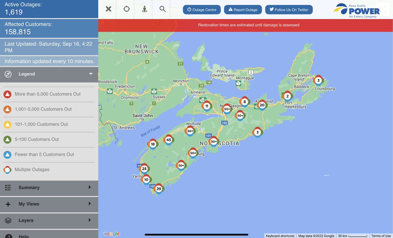Viewport: 393px width, 238px height.
Task: Click the Help question mark icon
Action: pos(8,236)
